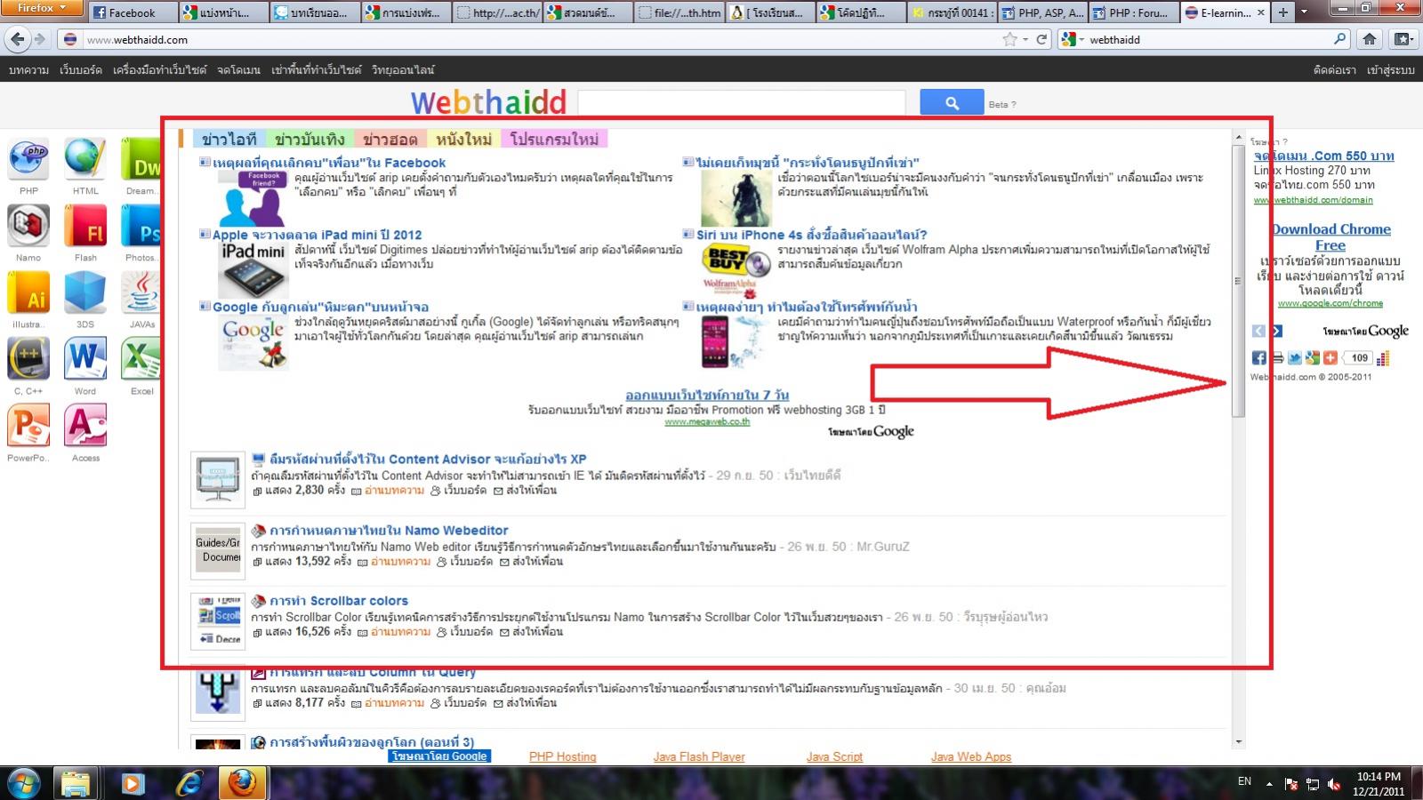Switch to the Facebook browser tab
Screen dimensions: 1423x800
point(132,12)
